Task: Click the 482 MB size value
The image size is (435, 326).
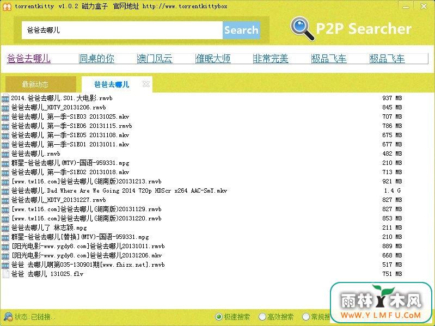Action: pyautogui.click(x=392, y=154)
